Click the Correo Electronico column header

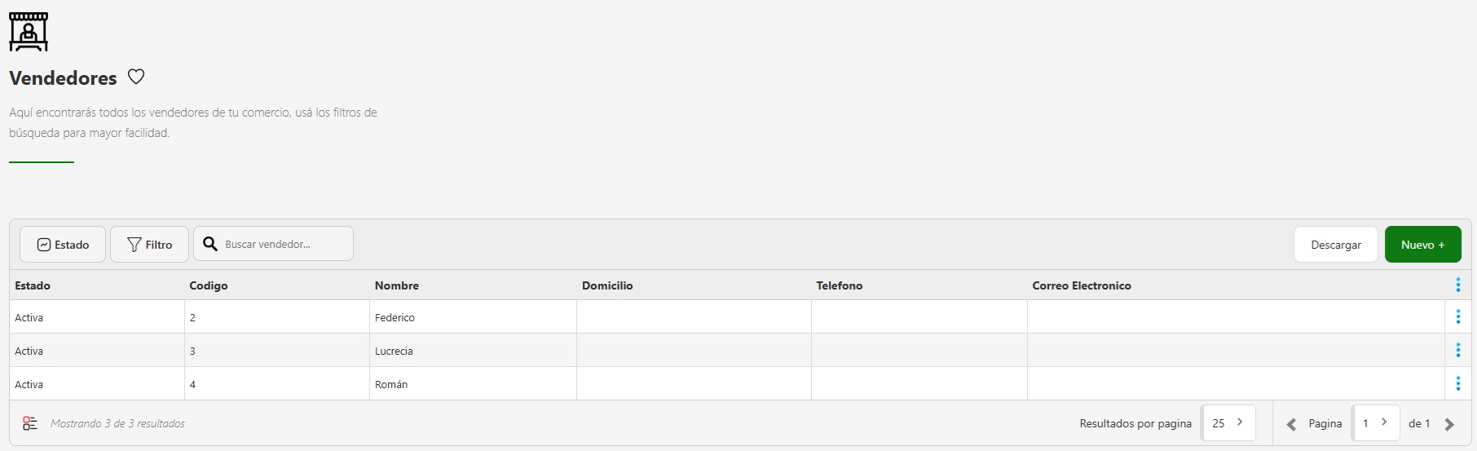coord(1082,285)
